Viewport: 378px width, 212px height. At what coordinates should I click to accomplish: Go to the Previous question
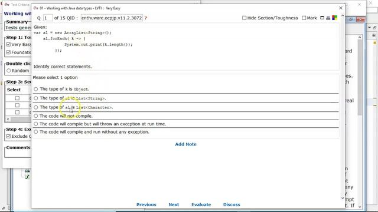pos(146,204)
